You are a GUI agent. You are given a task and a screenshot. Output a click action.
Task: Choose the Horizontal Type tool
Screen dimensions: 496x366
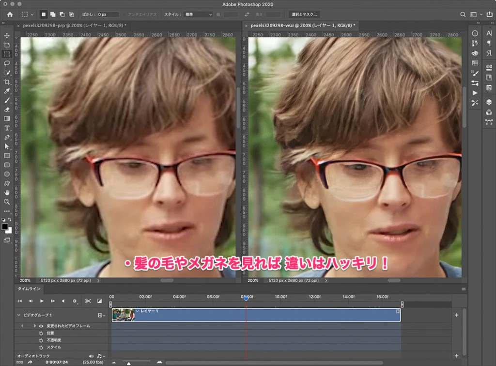click(x=7, y=128)
